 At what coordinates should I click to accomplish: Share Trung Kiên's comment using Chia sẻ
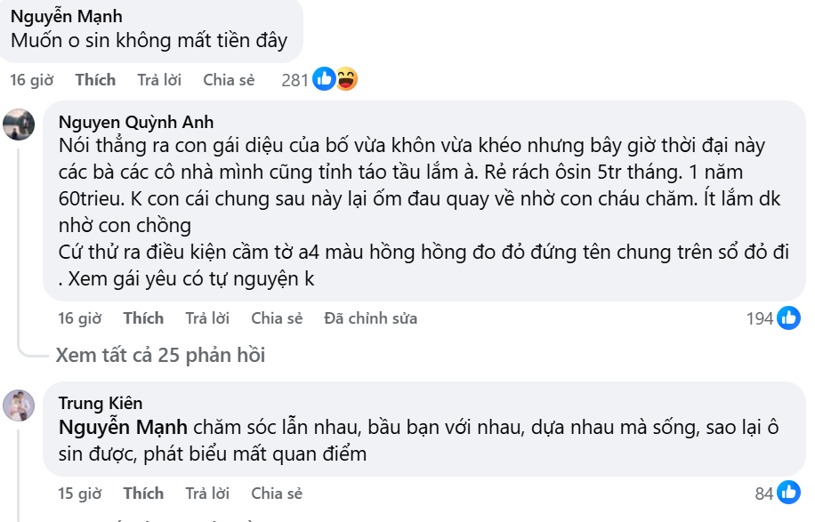pos(276,493)
